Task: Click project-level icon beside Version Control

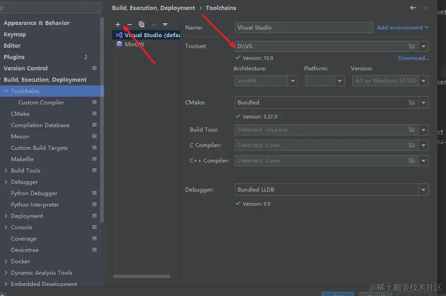Action: pos(95,68)
